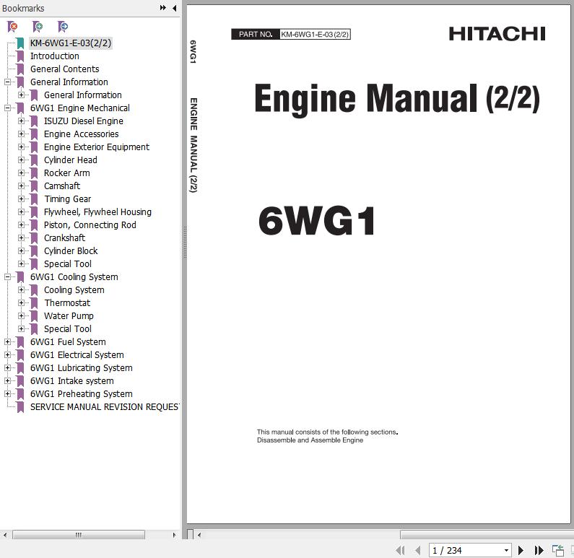Click the add new bookmark icon
Screen dimensions: 574x558
[38, 27]
